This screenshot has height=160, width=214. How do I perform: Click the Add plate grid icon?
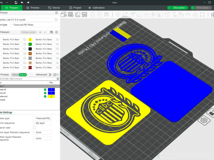pos(70,14)
